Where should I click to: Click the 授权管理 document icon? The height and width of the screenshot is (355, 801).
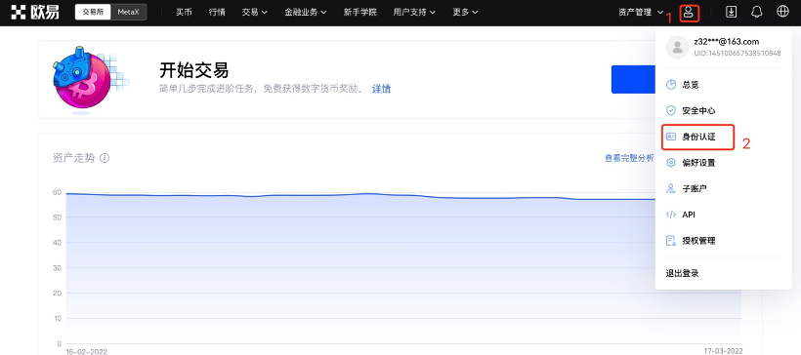pos(671,241)
